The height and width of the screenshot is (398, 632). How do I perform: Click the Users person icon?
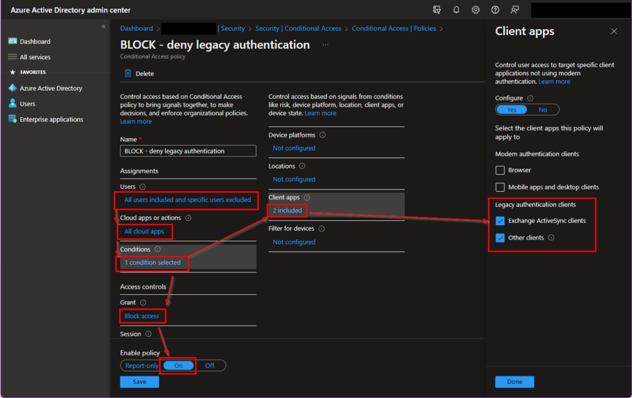[x=12, y=104]
